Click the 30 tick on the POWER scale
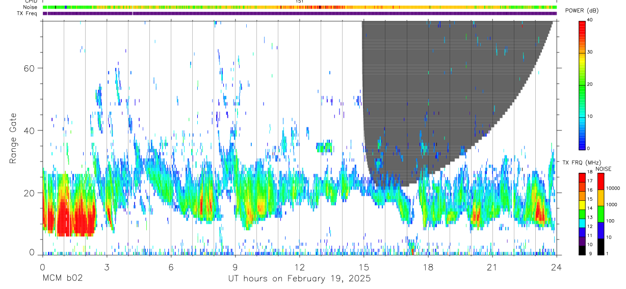Viewport: 626px width, 289px height. 590,52
